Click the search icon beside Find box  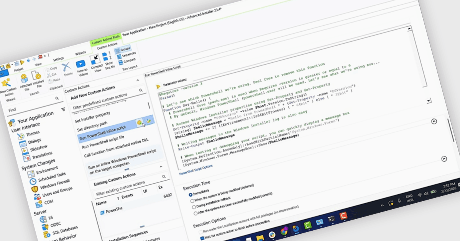click(x=57, y=98)
